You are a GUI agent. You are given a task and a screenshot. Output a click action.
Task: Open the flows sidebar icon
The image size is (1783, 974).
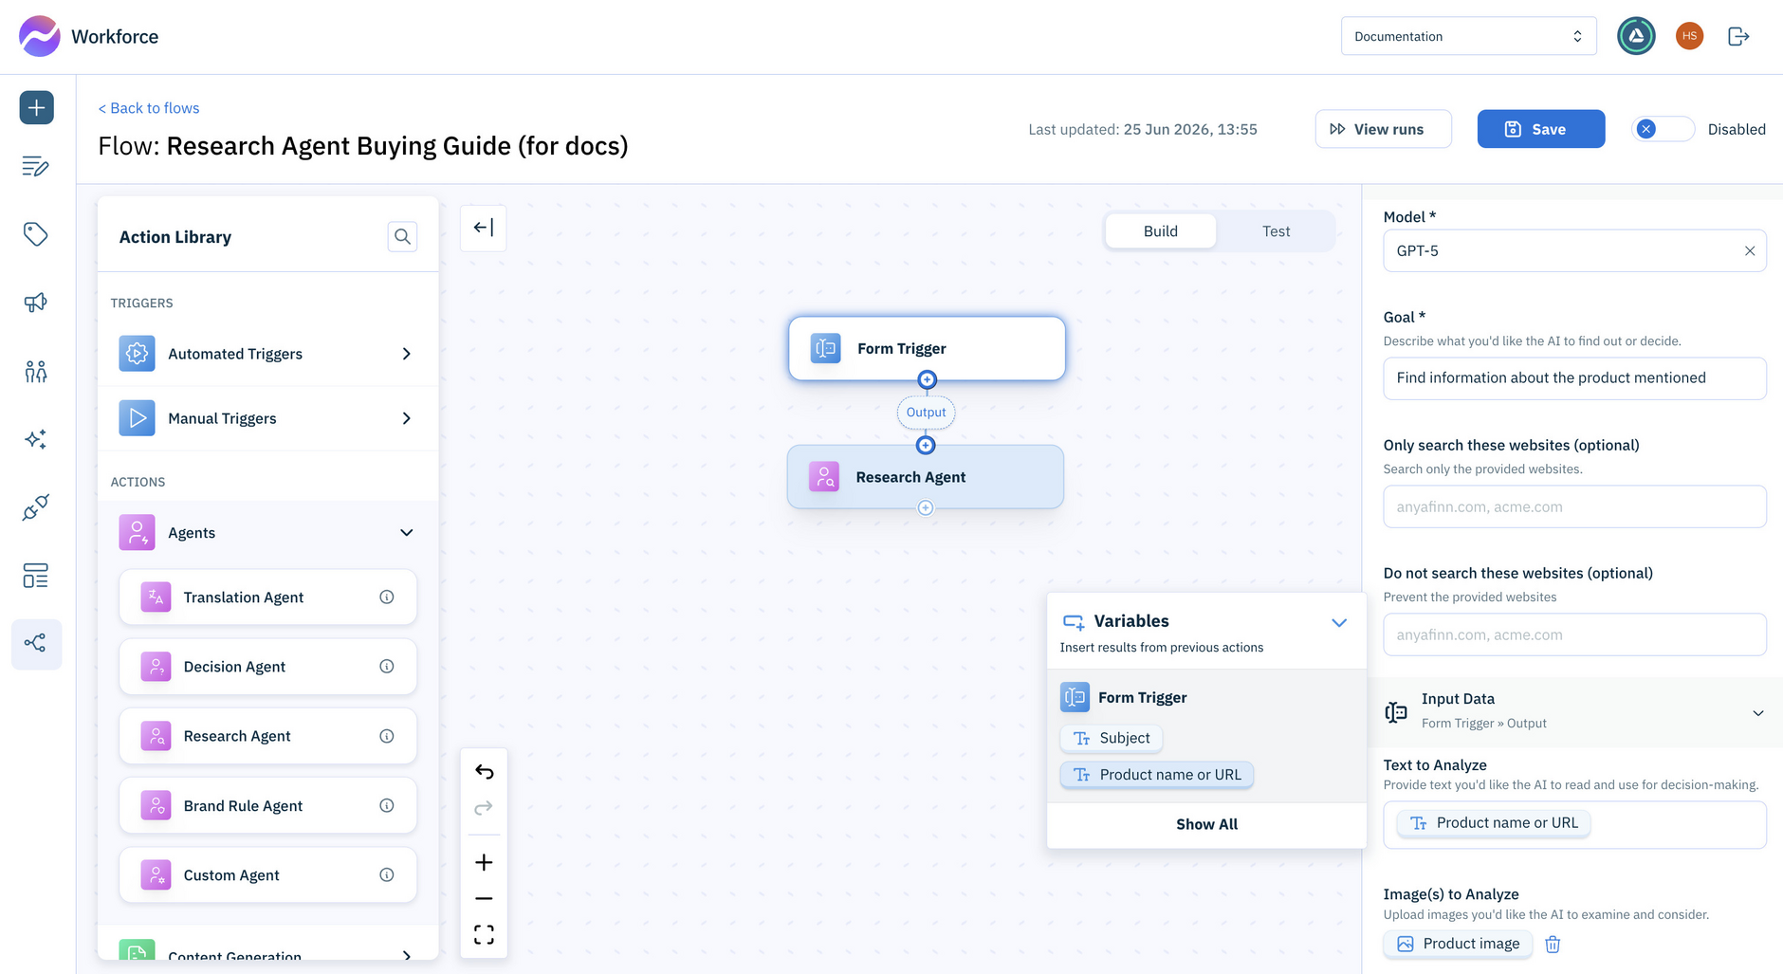(x=36, y=644)
